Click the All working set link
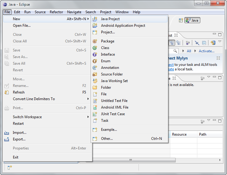Image resolution: width=227 pixels, height=175 pixels. pos(189,51)
